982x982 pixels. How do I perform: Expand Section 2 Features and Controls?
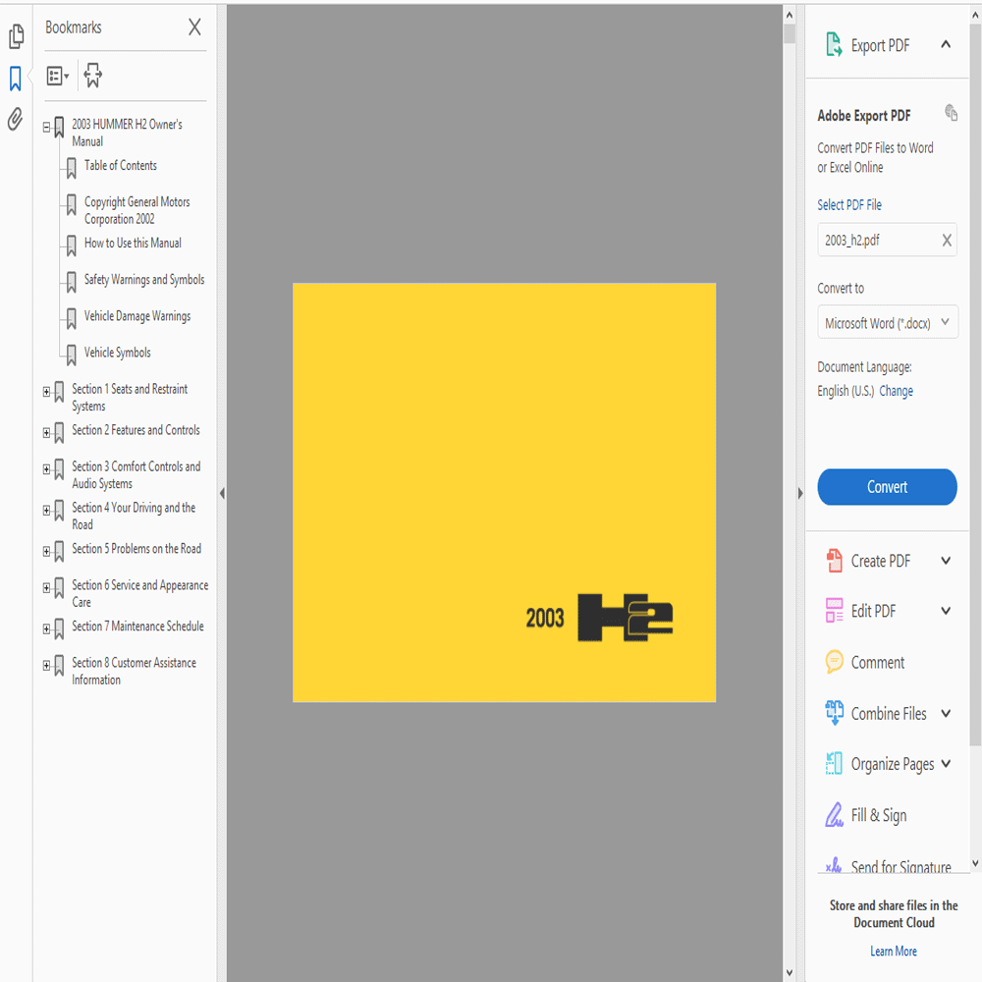tap(46, 433)
